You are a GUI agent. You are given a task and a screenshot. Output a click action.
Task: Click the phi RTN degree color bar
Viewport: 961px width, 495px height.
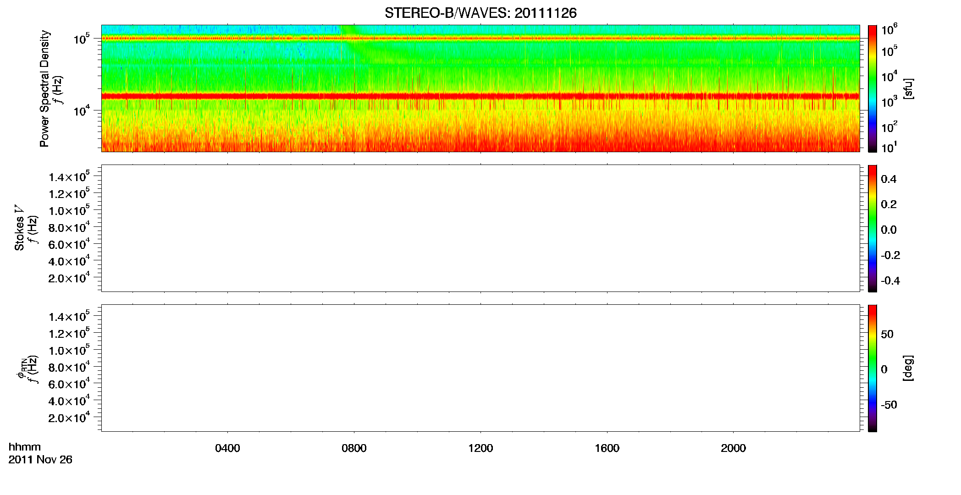[x=873, y=368]
